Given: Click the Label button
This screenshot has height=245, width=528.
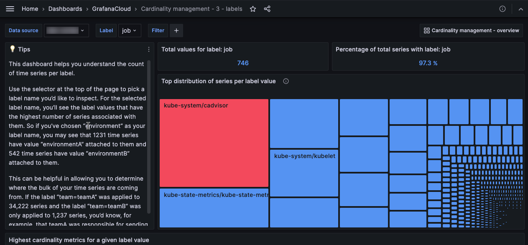Looking at the screenshot, I should [106, 30].
